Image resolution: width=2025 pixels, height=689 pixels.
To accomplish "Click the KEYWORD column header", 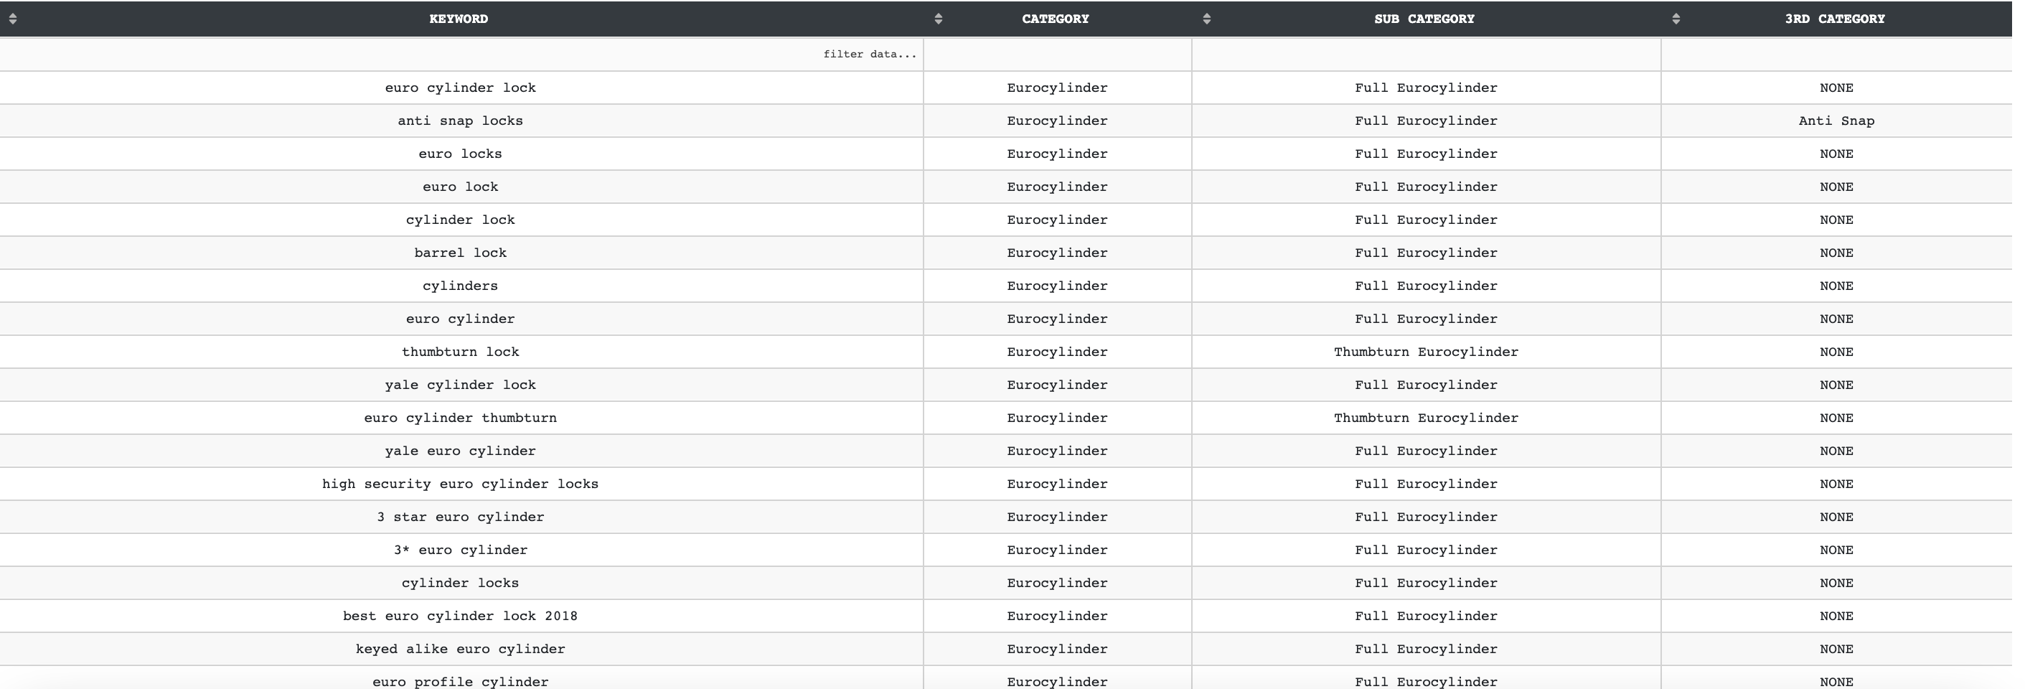I will point(459,19).
